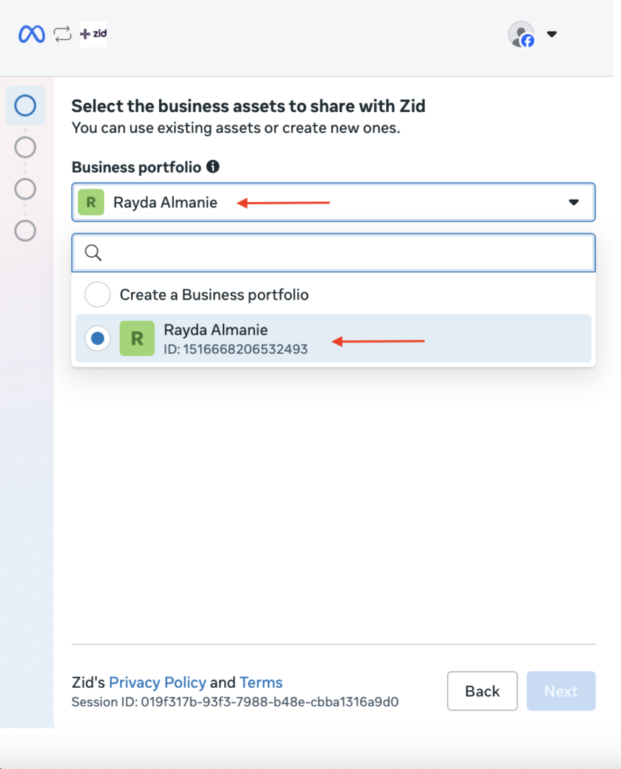Select the Rayda Almanie radio button
This screenshot has height=769, width=621.
click(x=97, y=339)
